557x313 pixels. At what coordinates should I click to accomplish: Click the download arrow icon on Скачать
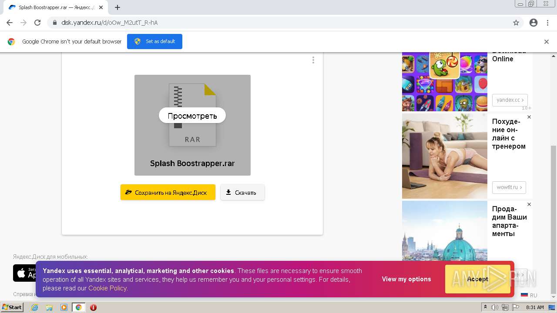click(x=228, y=192)
